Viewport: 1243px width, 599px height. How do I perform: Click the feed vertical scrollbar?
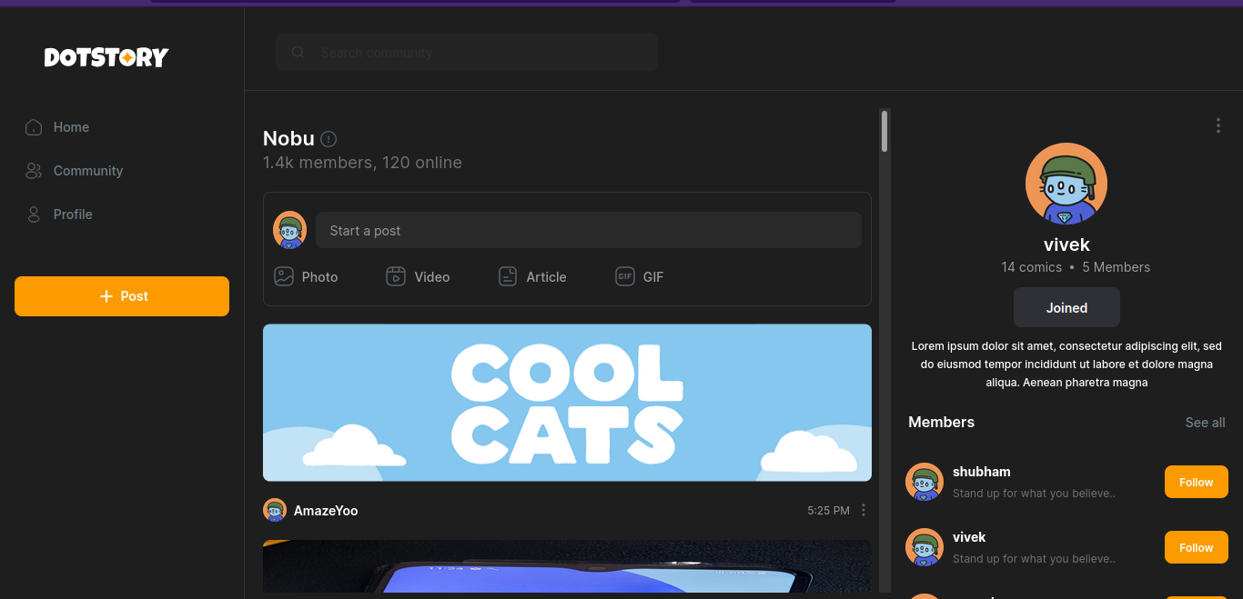click(884, 132)
